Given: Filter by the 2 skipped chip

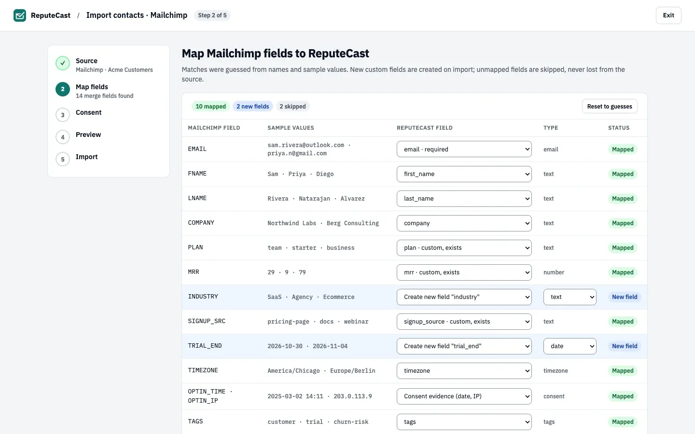Looking at the screenshot, I should [x=292, y=107].
